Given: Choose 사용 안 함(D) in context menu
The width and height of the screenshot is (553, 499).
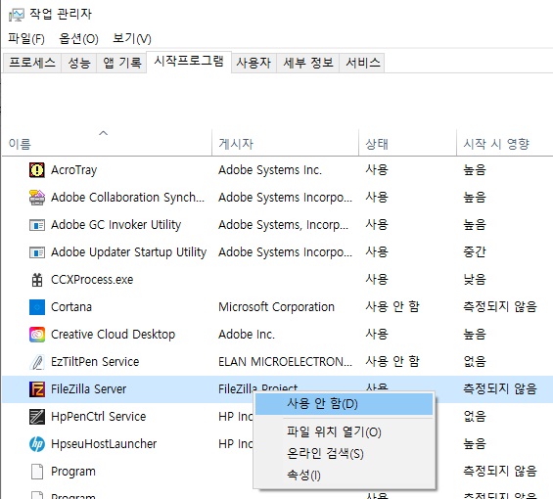Looking at the screenshot, I should point(344,404).
